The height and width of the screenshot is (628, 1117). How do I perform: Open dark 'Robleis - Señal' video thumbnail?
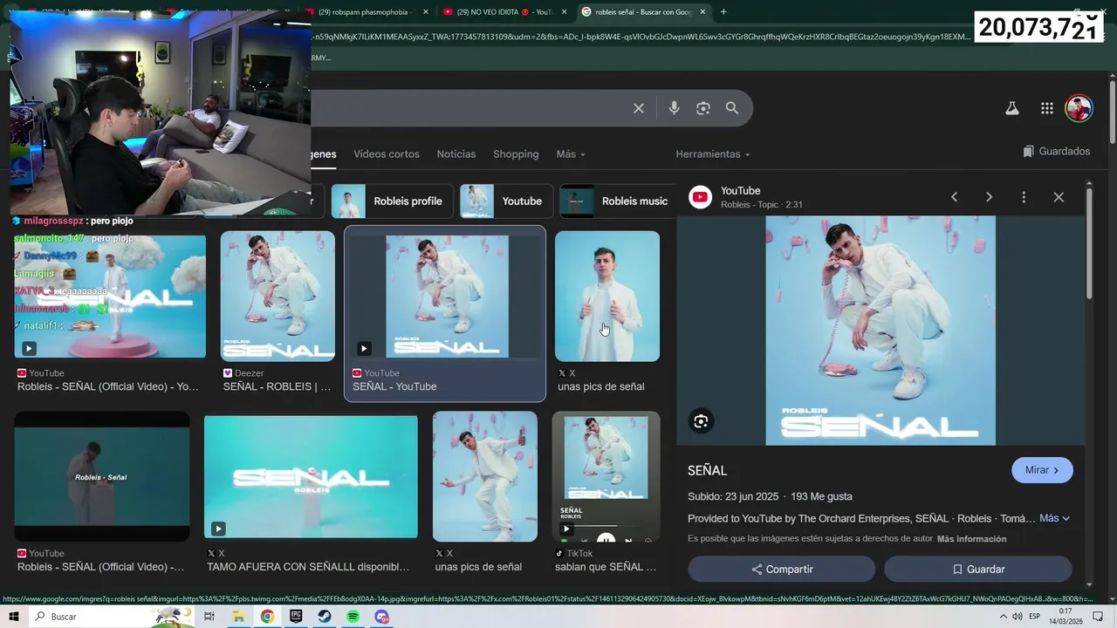[102, 477]
